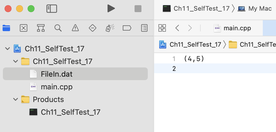Viewport: 276px width, 132px height.
Task: Show the Debug navigator
Action: (110, 28)
